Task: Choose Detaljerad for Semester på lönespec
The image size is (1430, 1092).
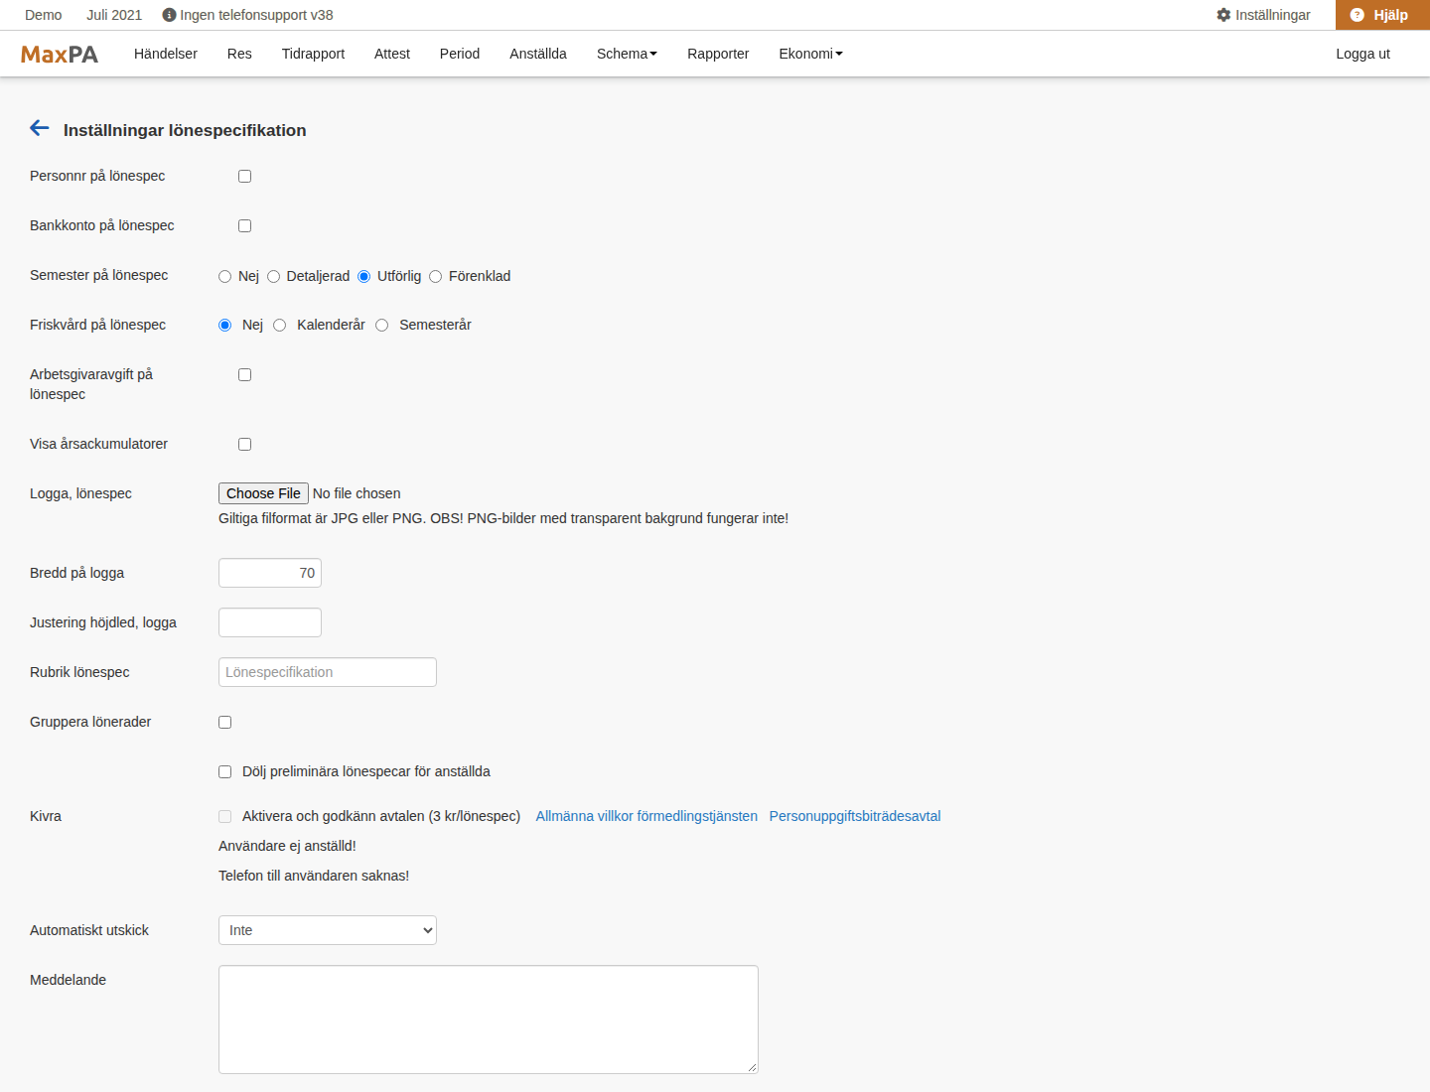Action: pos(273,276)
